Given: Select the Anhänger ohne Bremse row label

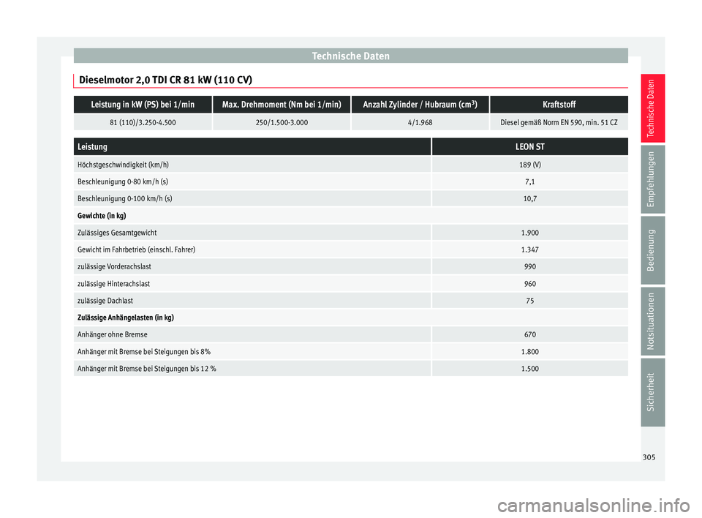Looking at the screenshot, I should tap(113, 335).
